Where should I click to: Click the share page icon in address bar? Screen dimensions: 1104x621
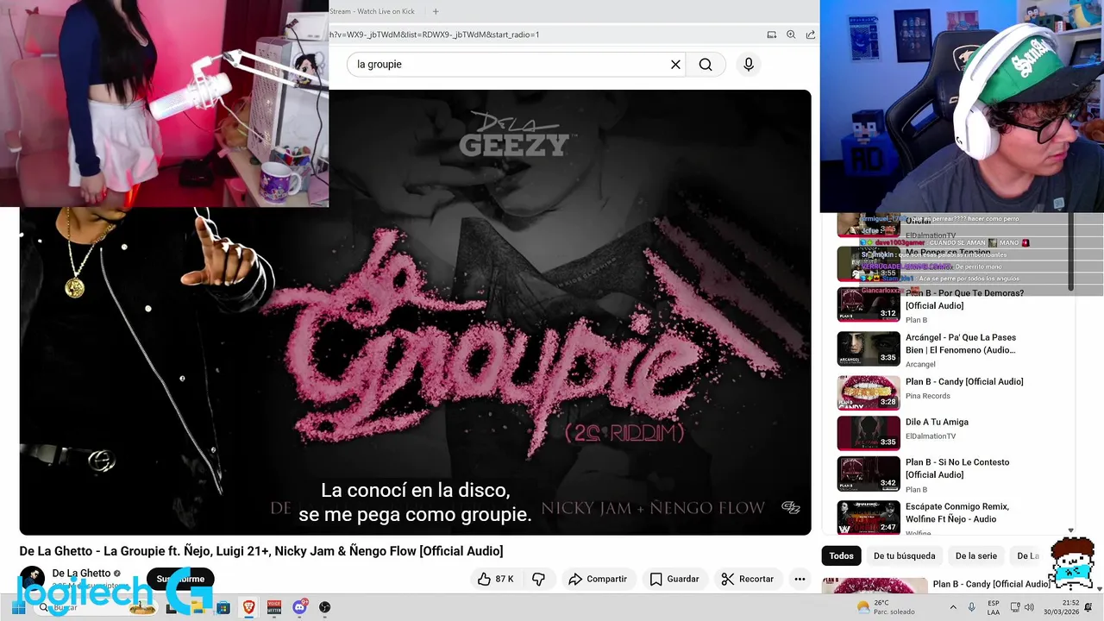[x=811, y=34]
